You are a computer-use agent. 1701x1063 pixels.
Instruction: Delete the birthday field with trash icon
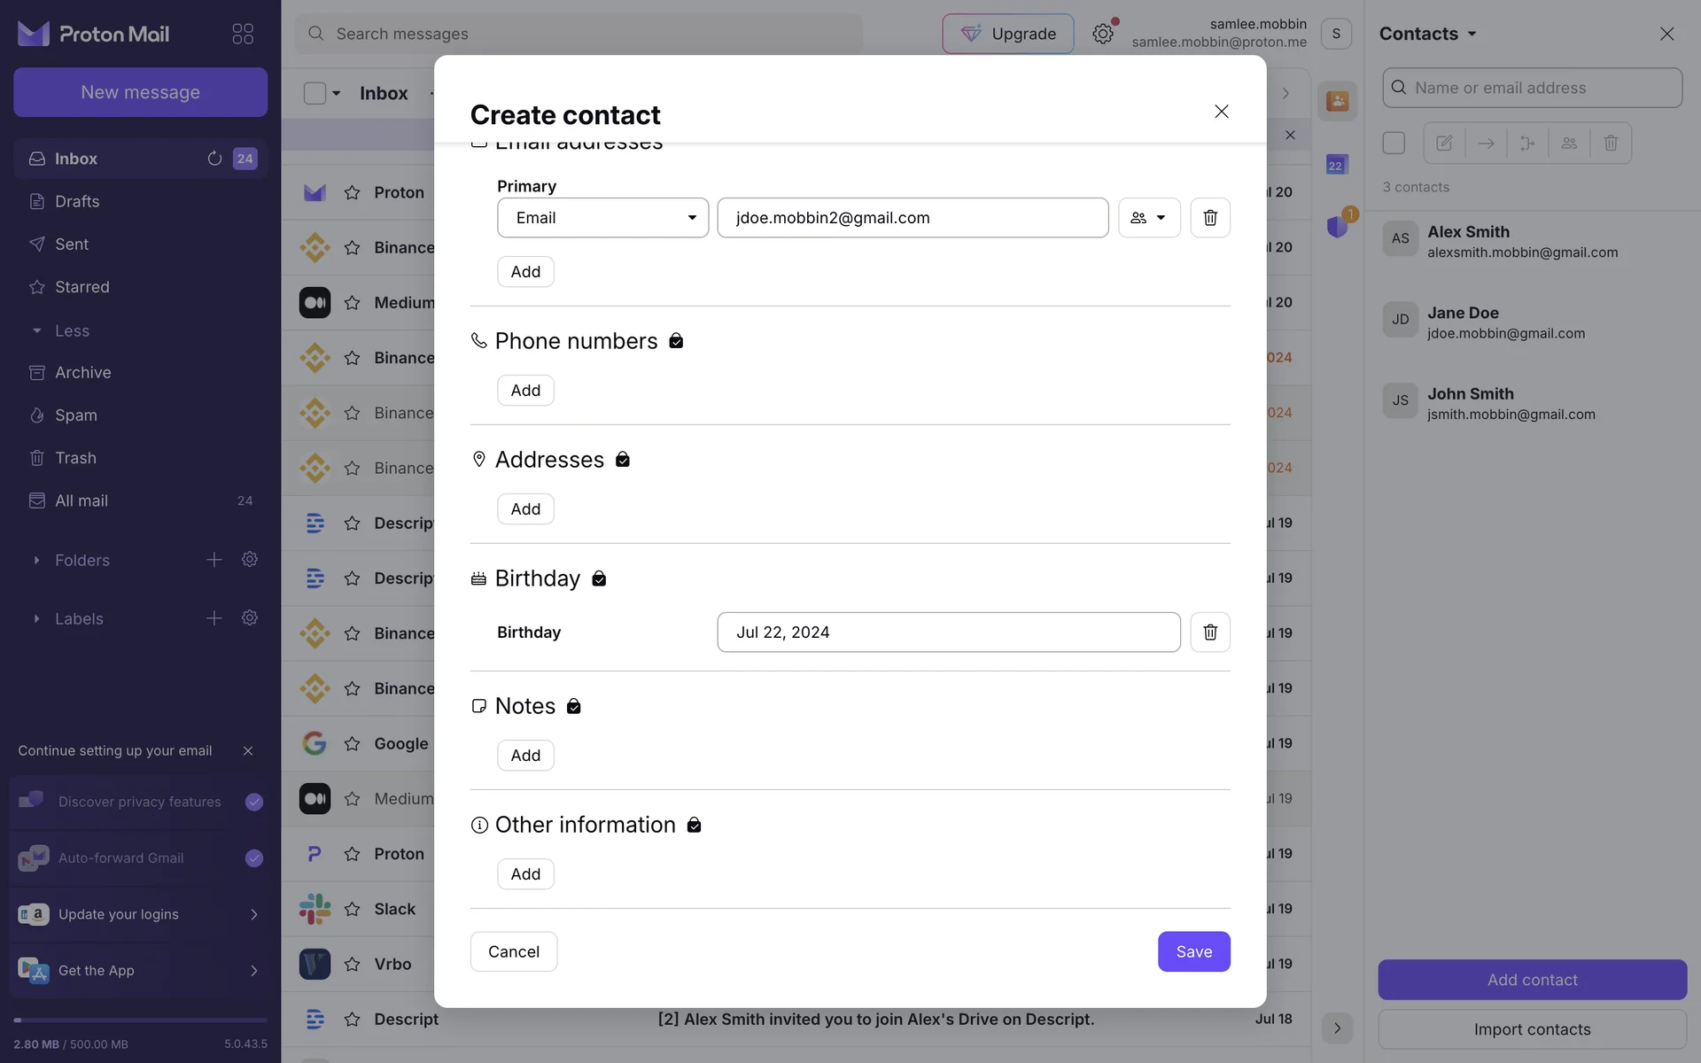pyautogui.click(x=1209, y=632)
